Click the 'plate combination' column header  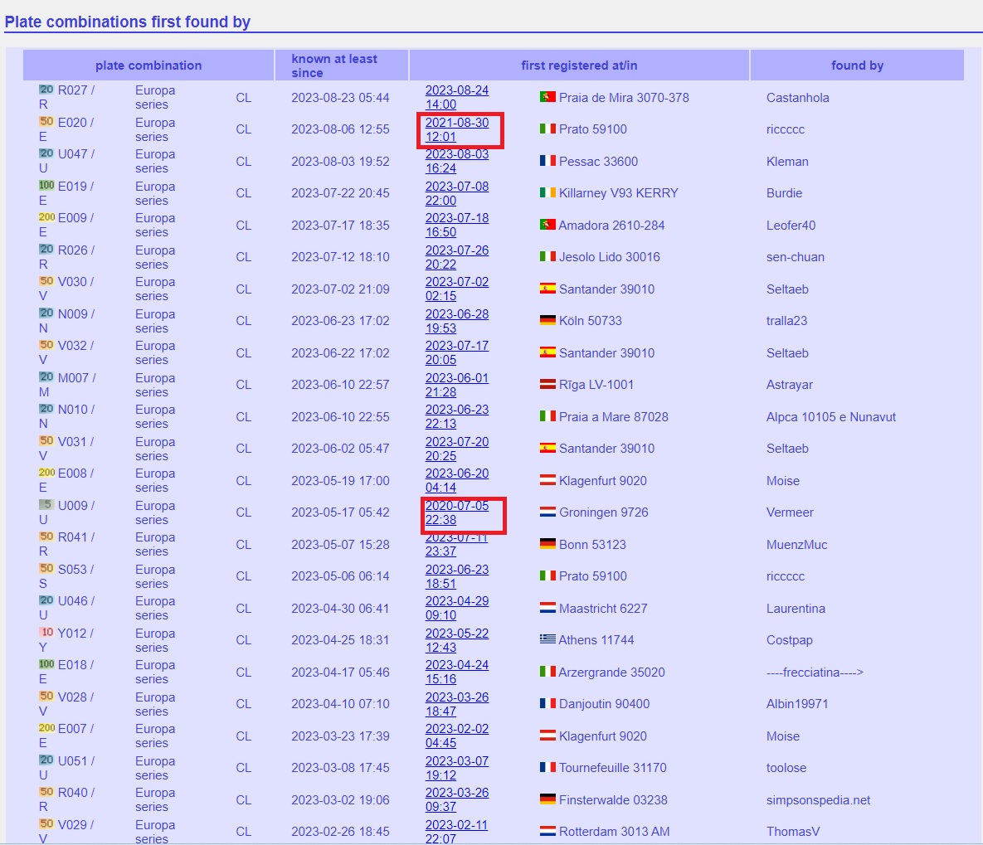[148, 66]
